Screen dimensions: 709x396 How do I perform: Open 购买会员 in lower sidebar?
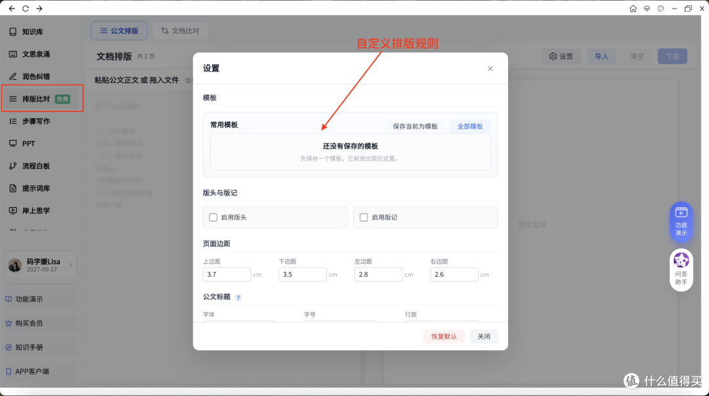click(40, 323)
